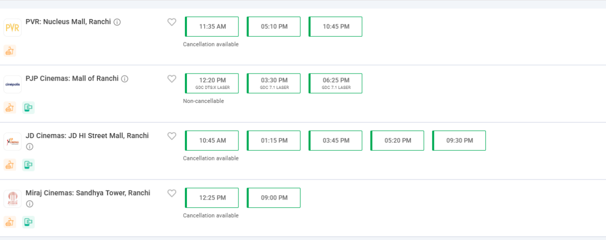606x240 pixels.
Task: Book 12:20 PM GDC DTS:X Laser show
Action: [212, 83]
